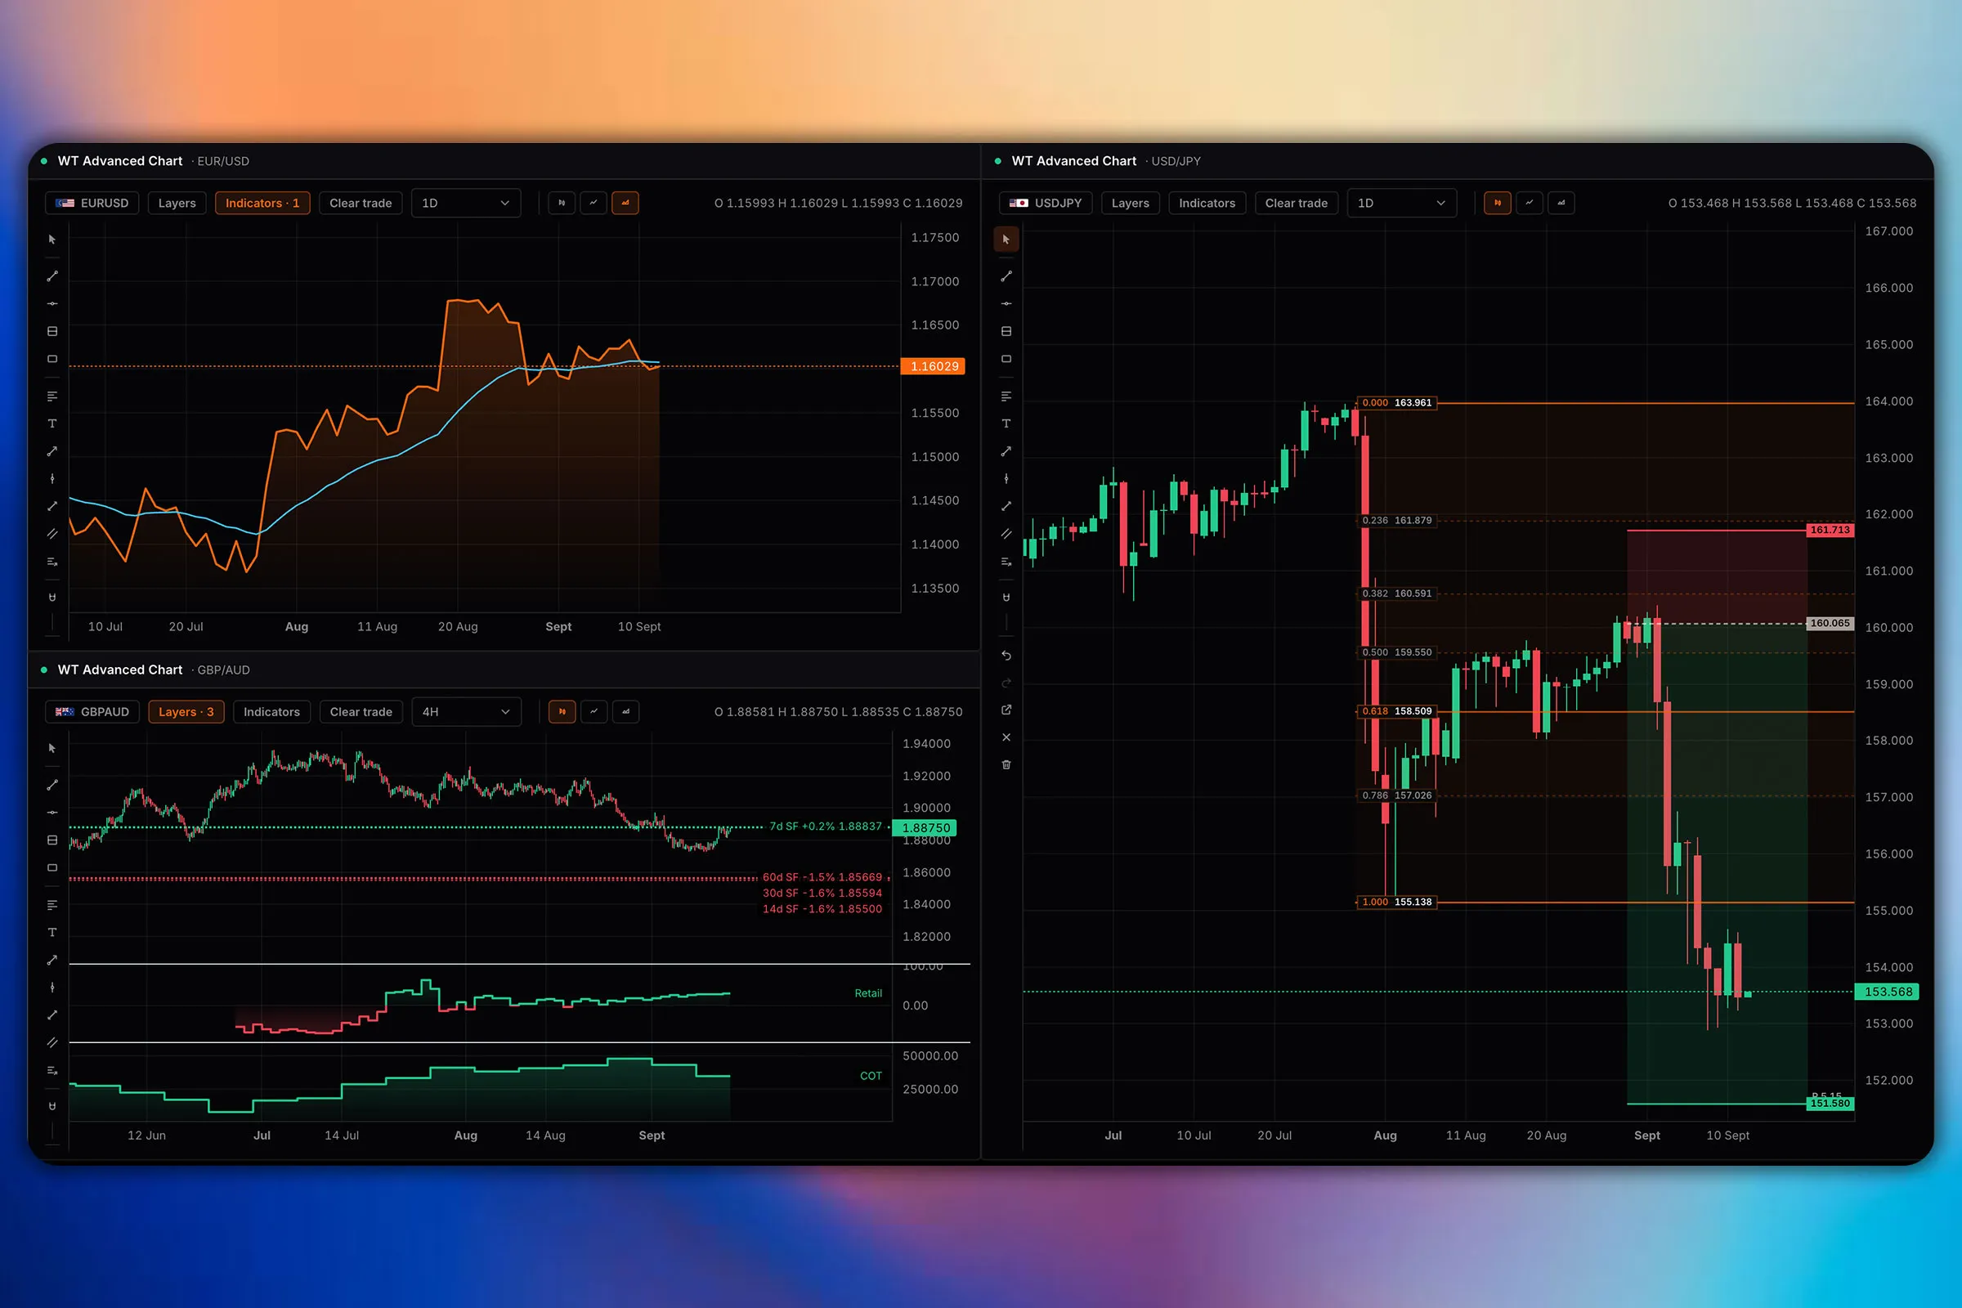The image size is (1962, 1308).
Task: Click the 7d SF +0.2% 1.88837 label
Action: tap(825, 826)
